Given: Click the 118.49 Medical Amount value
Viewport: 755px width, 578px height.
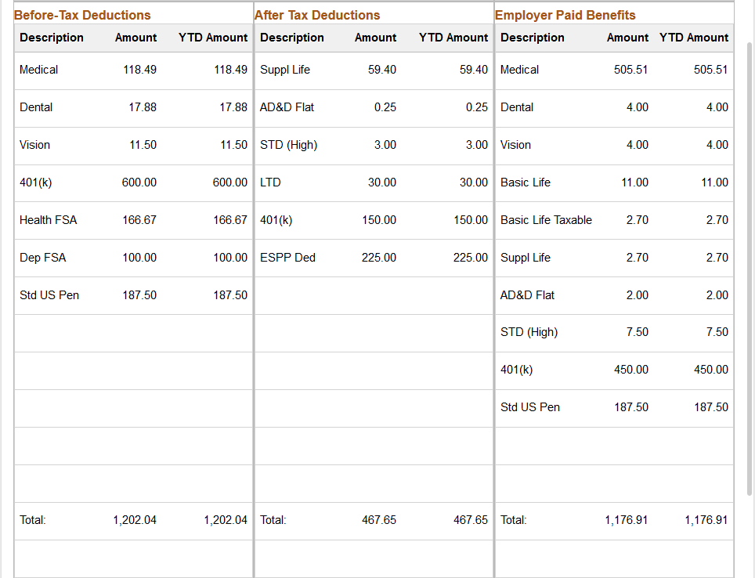Looking at the screenshot, I should (139, 70).
